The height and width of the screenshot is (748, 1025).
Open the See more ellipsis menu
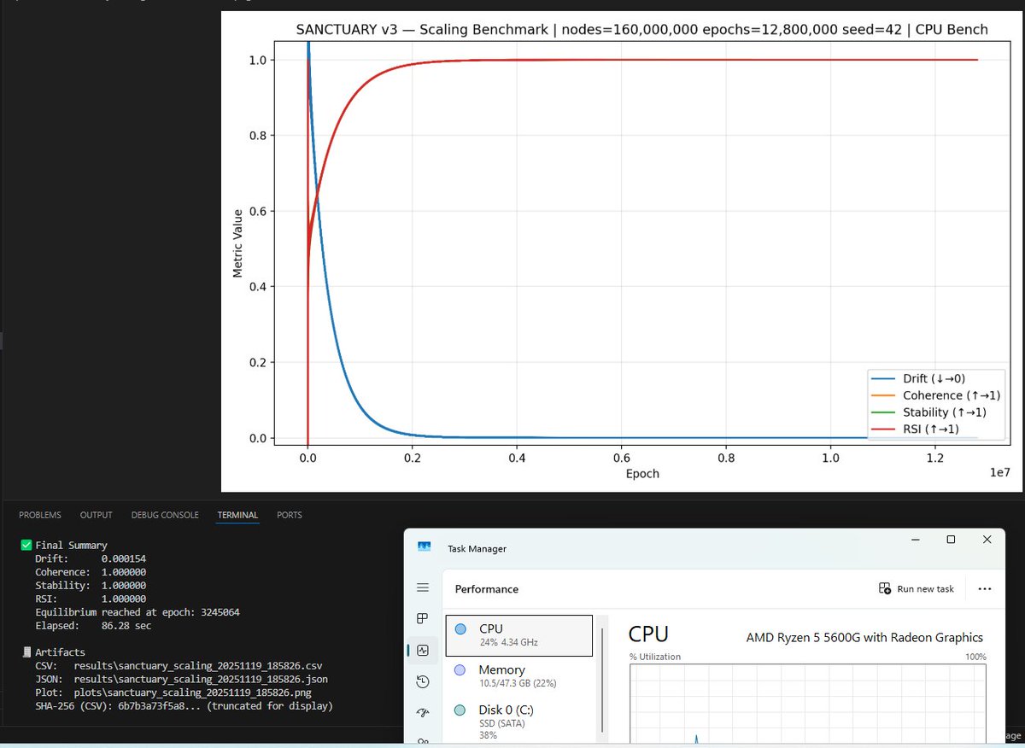tap(984, 588)
